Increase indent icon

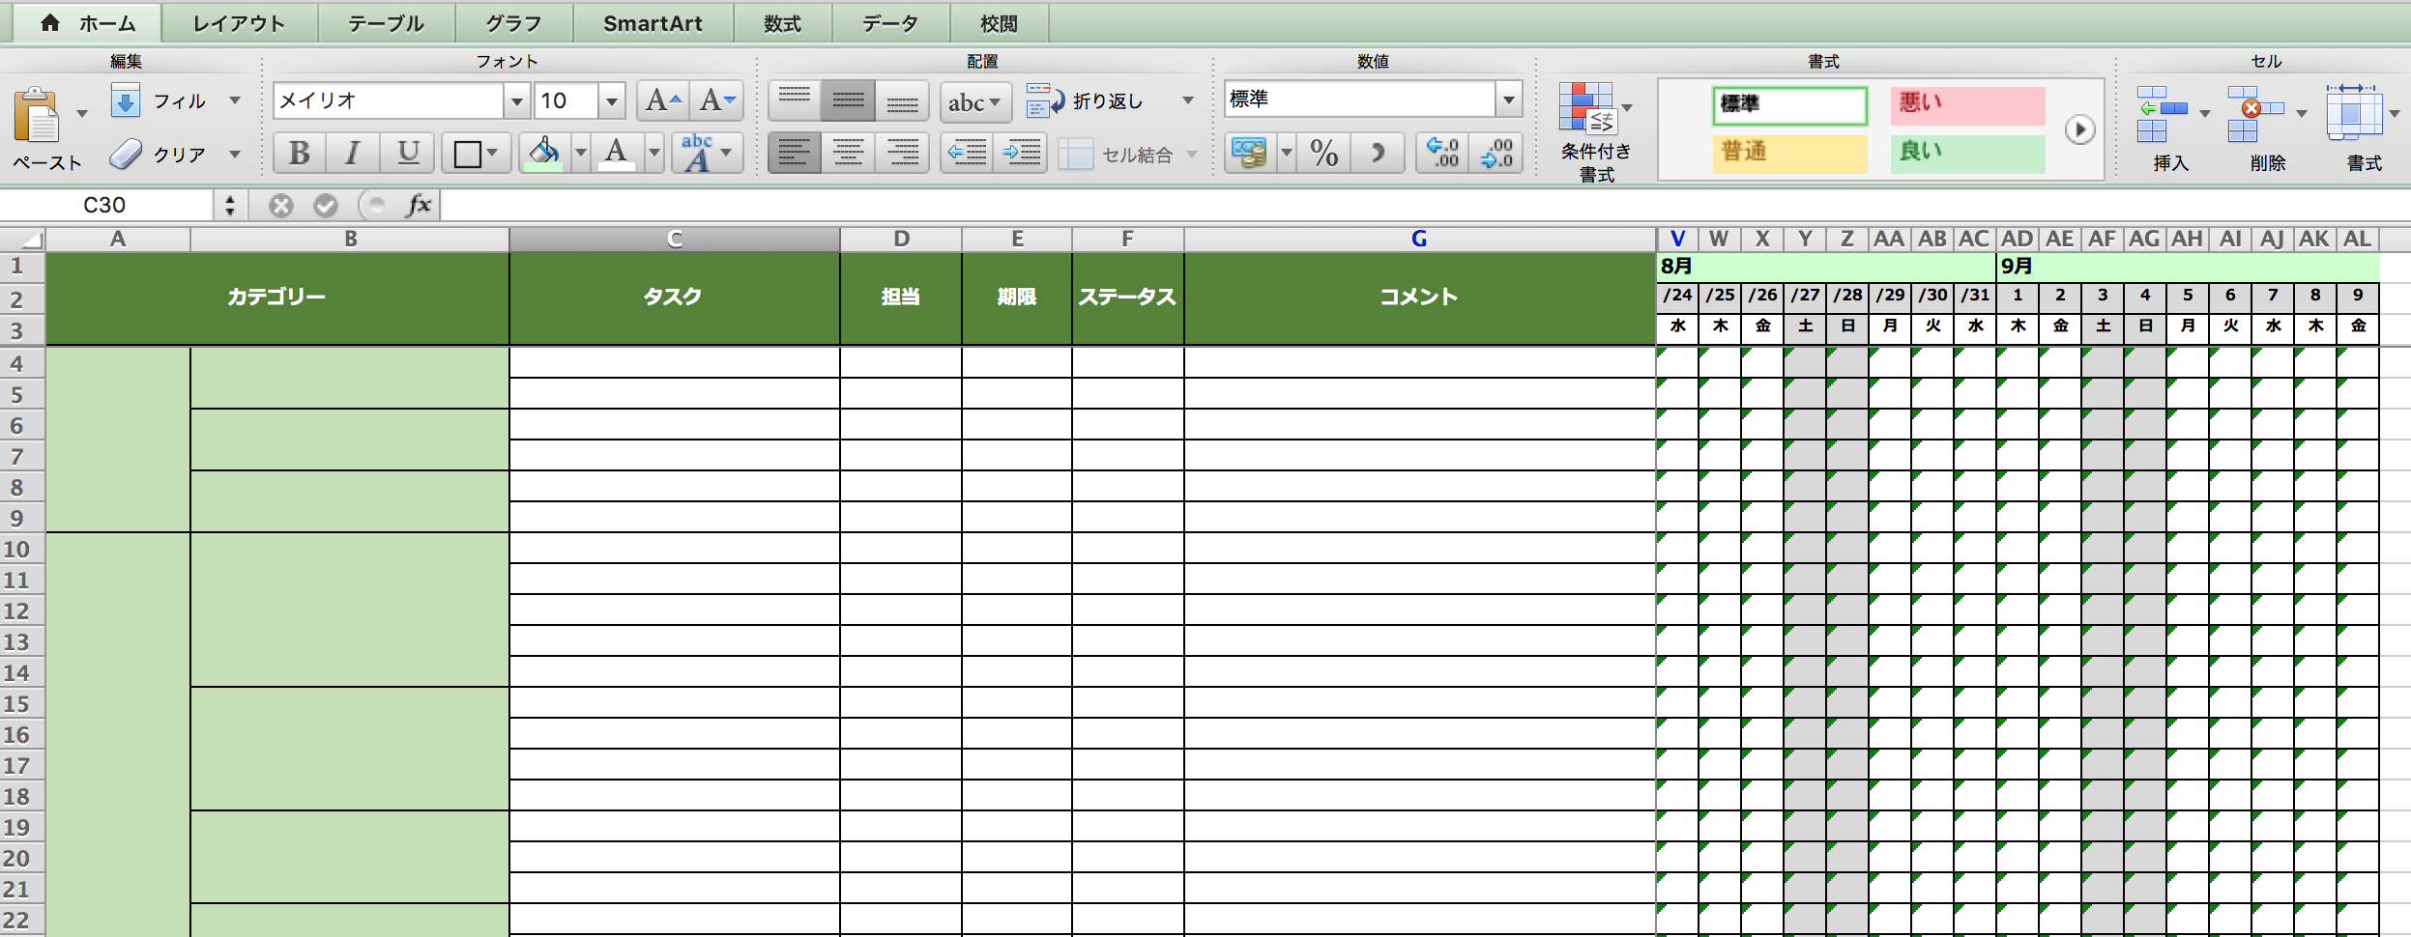pyautogui.click(x=1021, y=153)
